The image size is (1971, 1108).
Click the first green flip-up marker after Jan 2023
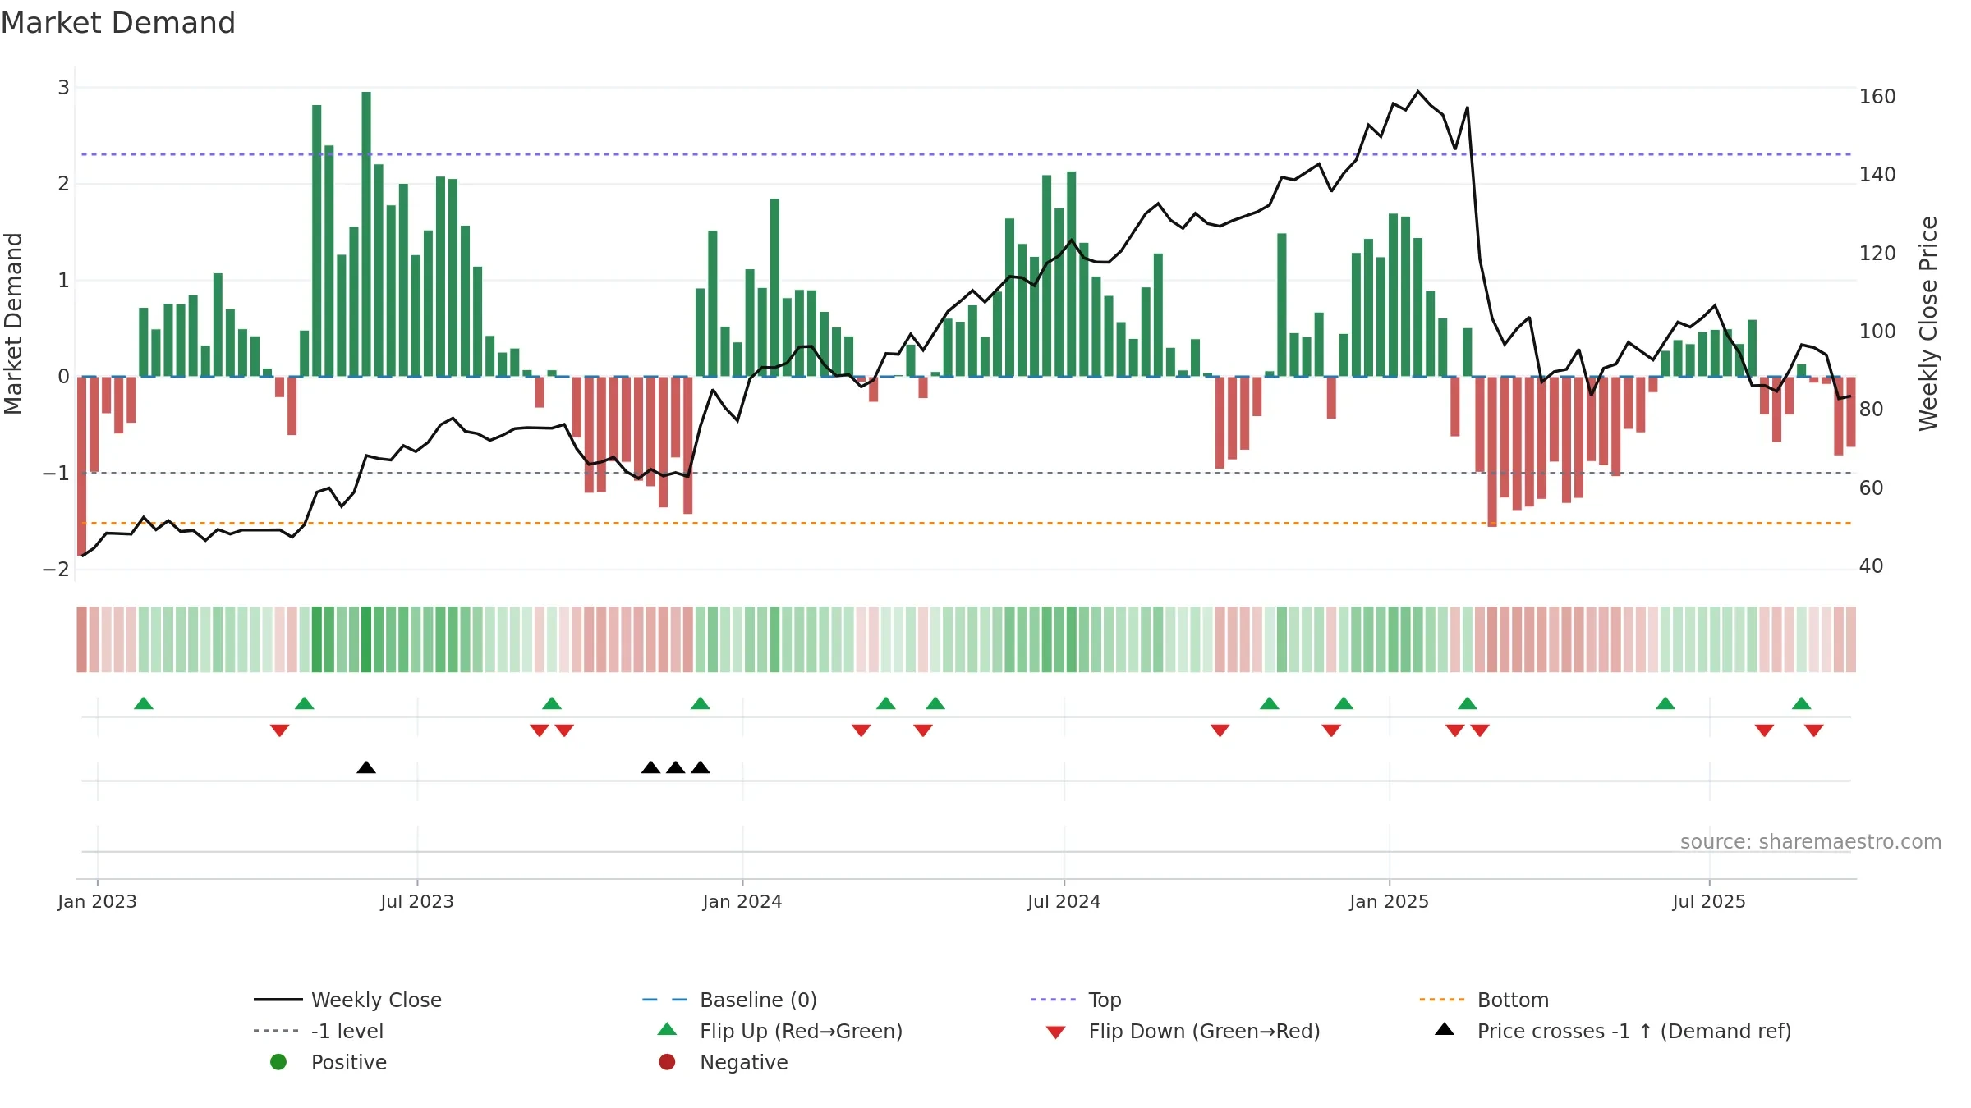pos(144,703)
